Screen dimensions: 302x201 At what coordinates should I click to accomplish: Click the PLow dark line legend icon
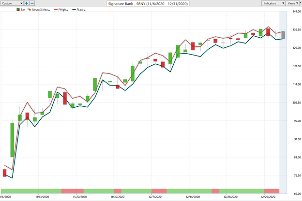[x=74, y=10]
